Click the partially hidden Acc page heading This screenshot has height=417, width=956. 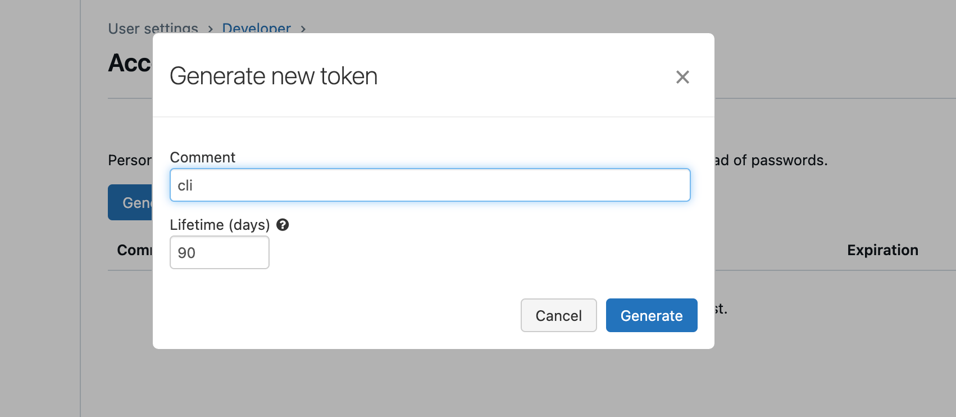(130, 63)
